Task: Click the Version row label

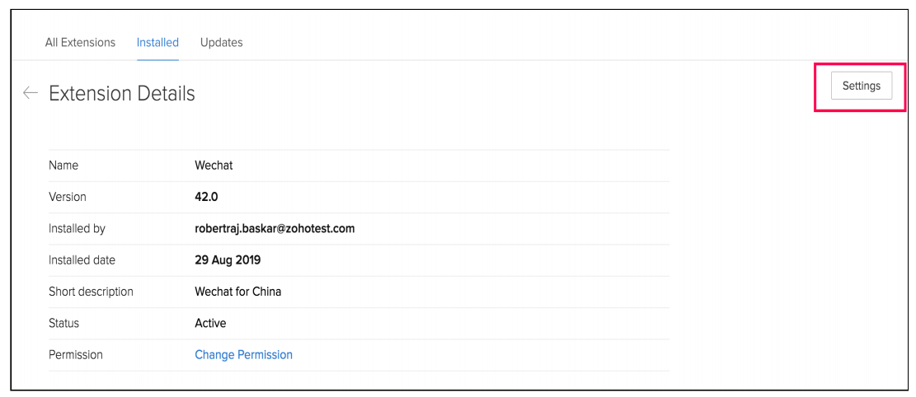Action: pos(68,197)
